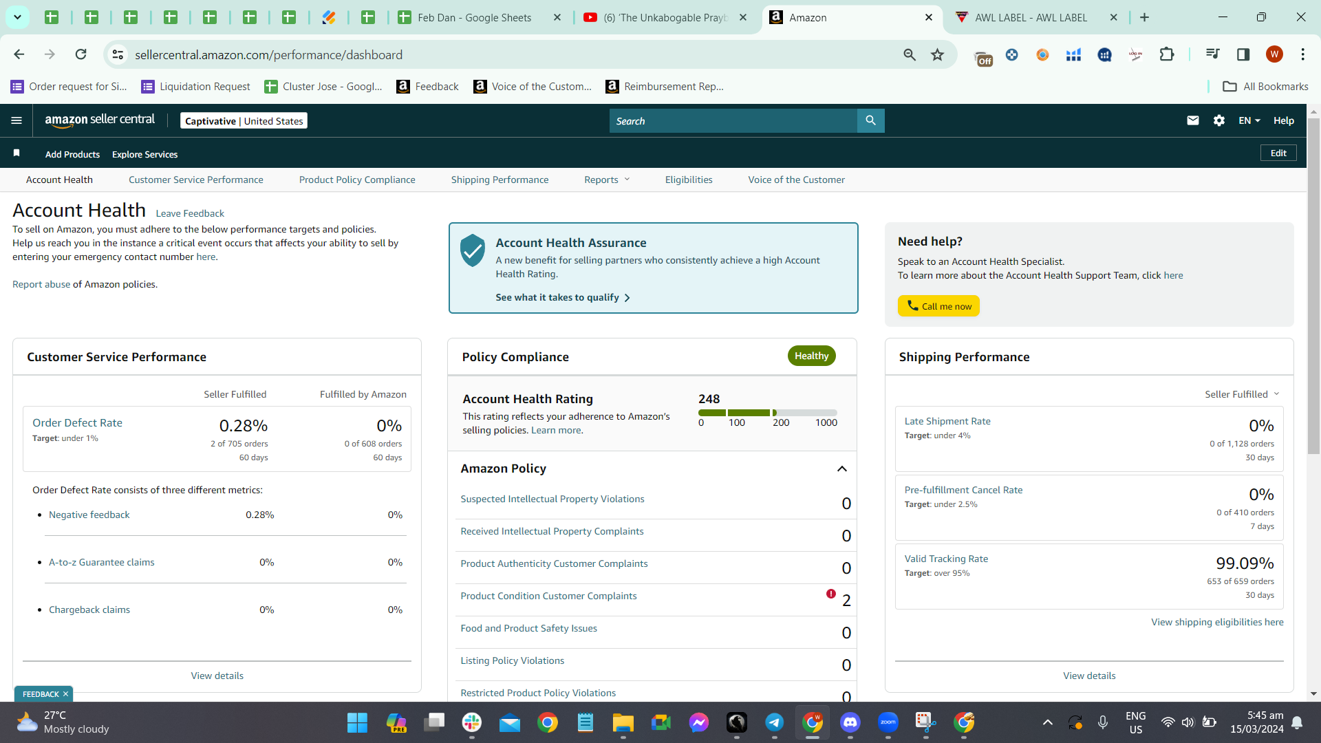The image size is (1321, 743).
Task: View site information icon in the address bar
Action: click(118, 54)
